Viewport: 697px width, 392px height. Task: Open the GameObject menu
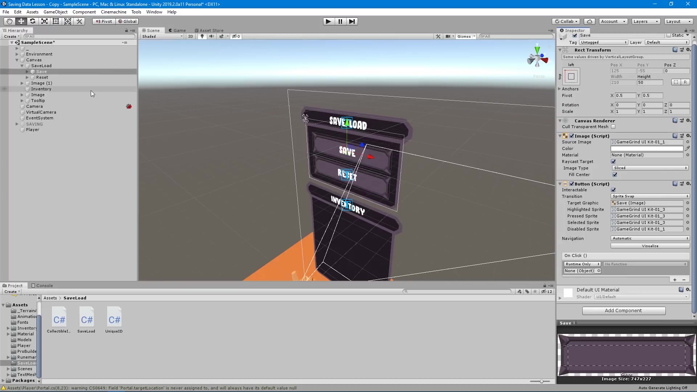[55, 12]
